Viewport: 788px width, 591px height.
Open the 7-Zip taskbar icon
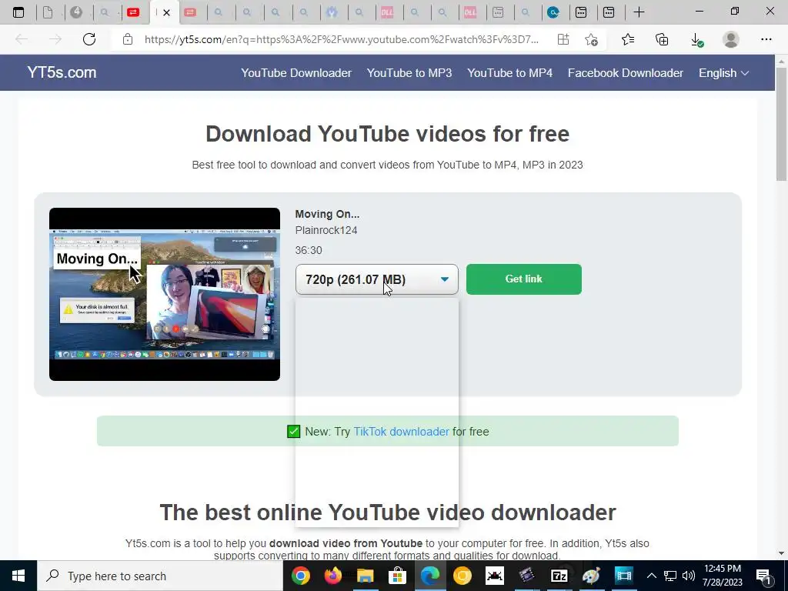[x=559, y=576]
